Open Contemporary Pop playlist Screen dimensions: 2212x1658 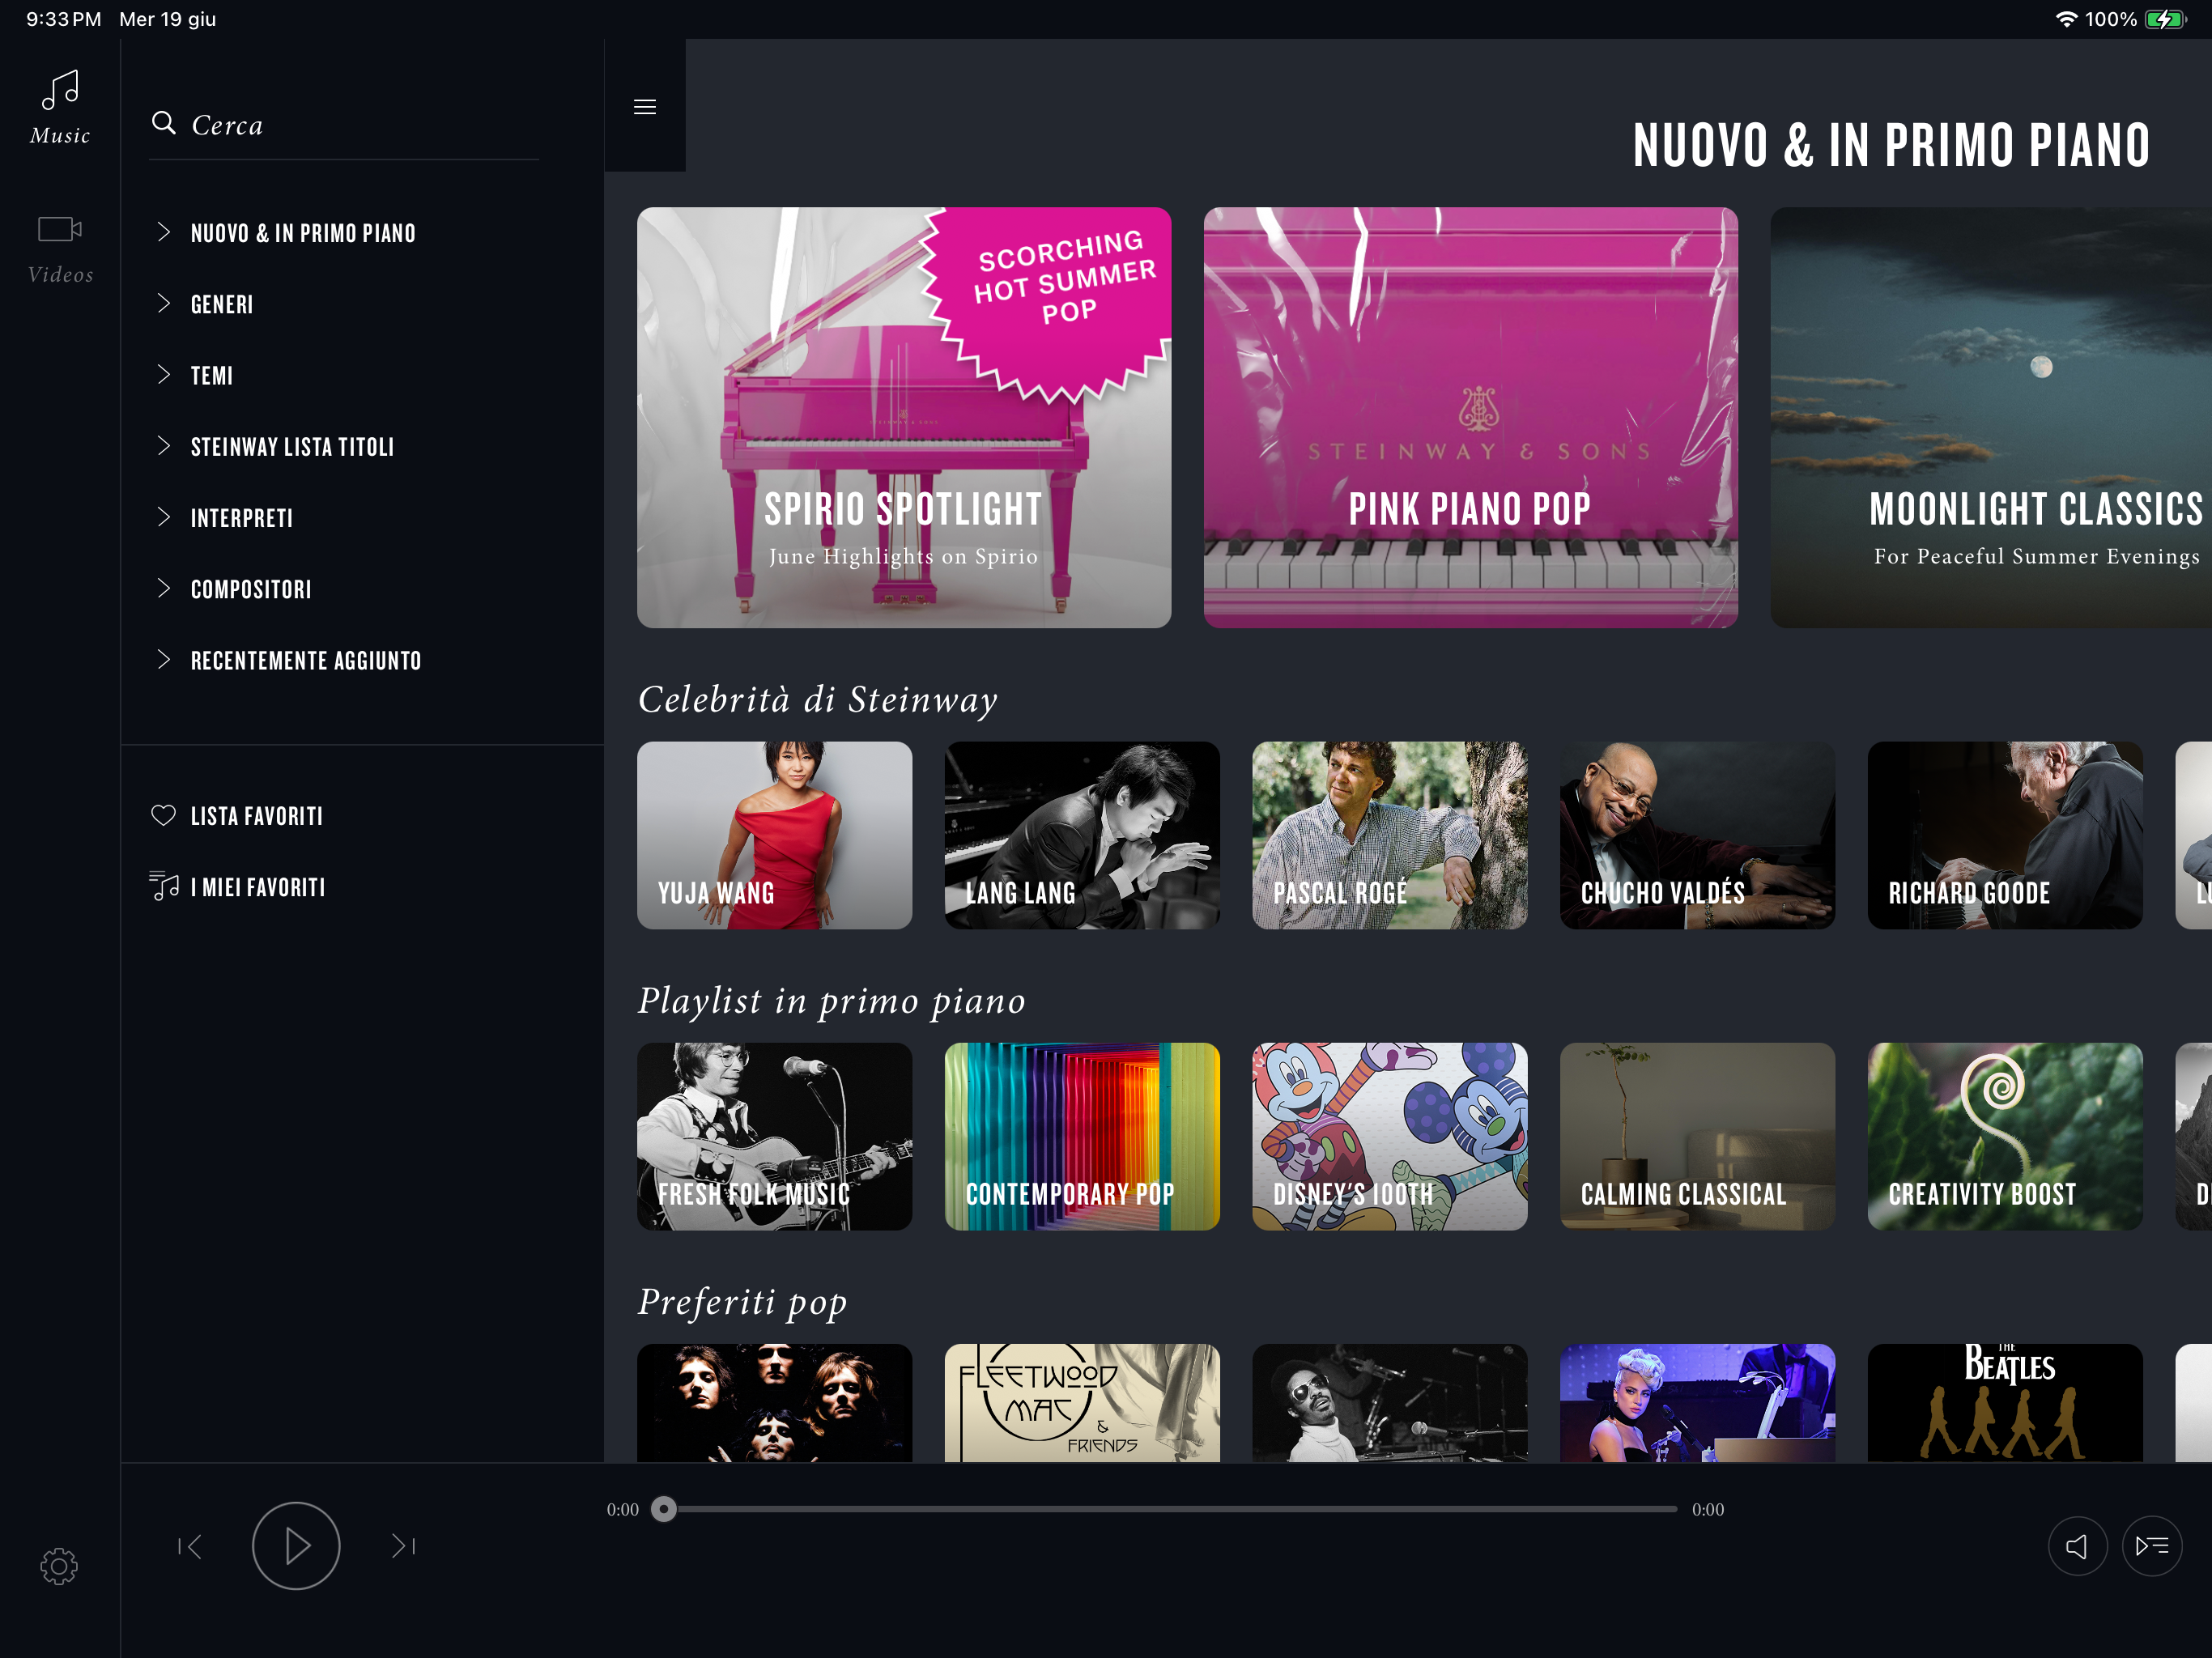point(1082,1136)
